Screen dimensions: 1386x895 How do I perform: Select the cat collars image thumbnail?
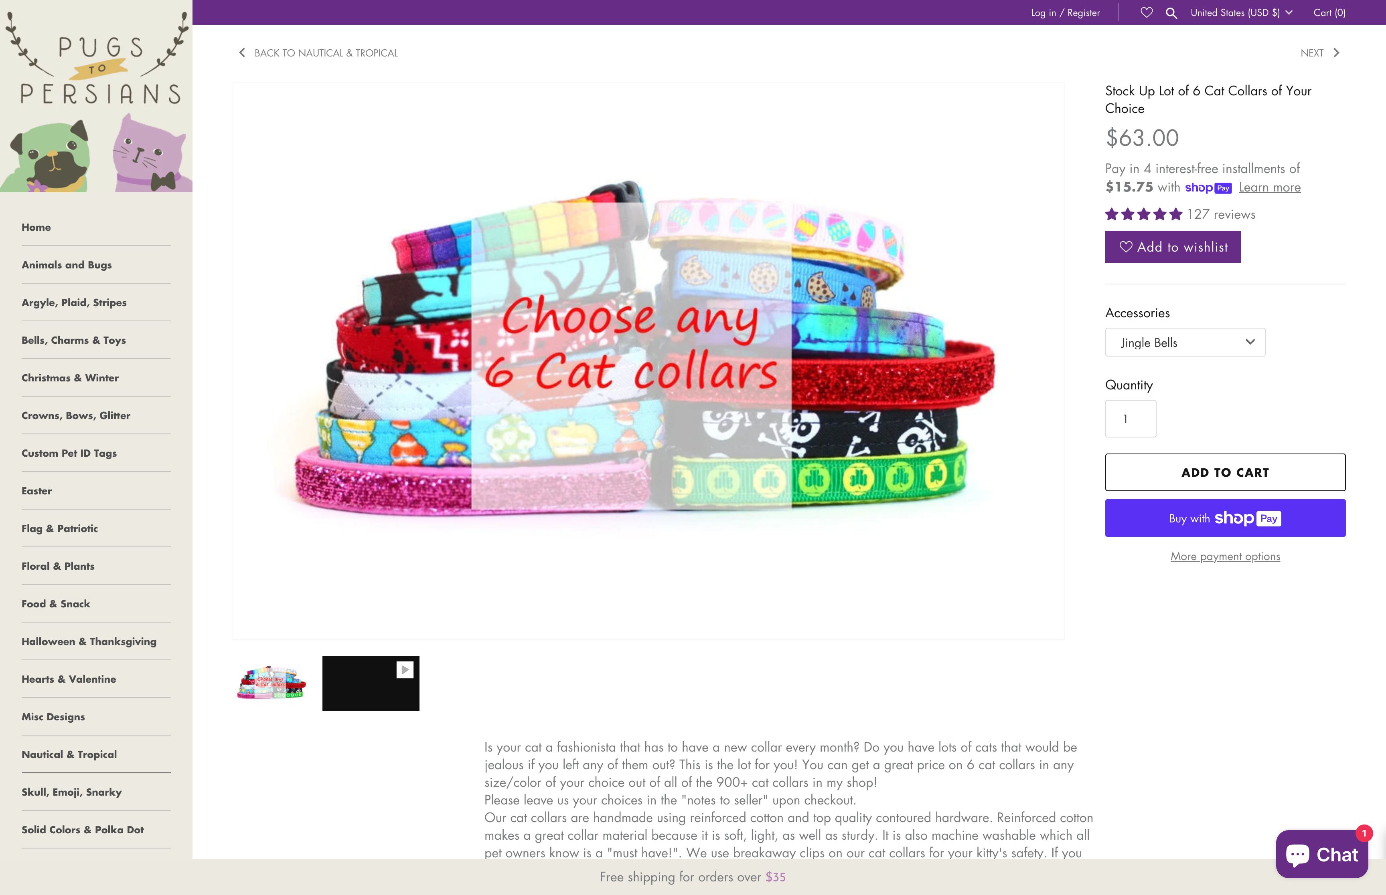click(x=272, y=683)
